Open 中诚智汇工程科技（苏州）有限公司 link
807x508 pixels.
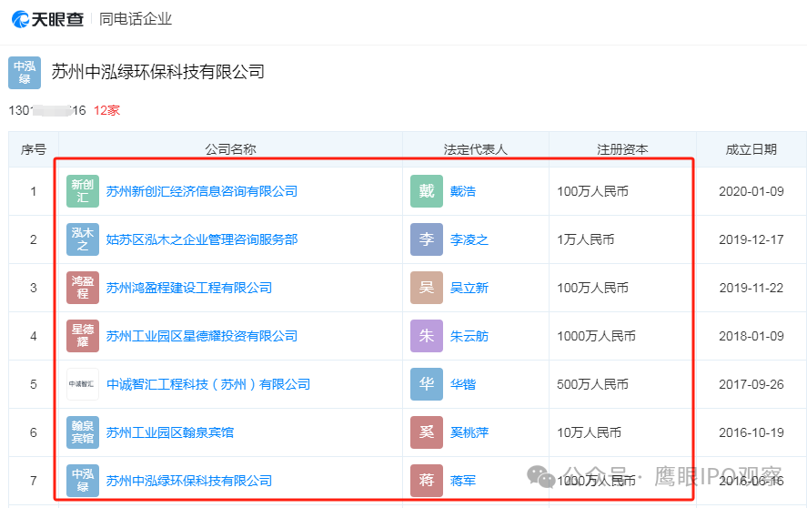click(x=208, y=384)
